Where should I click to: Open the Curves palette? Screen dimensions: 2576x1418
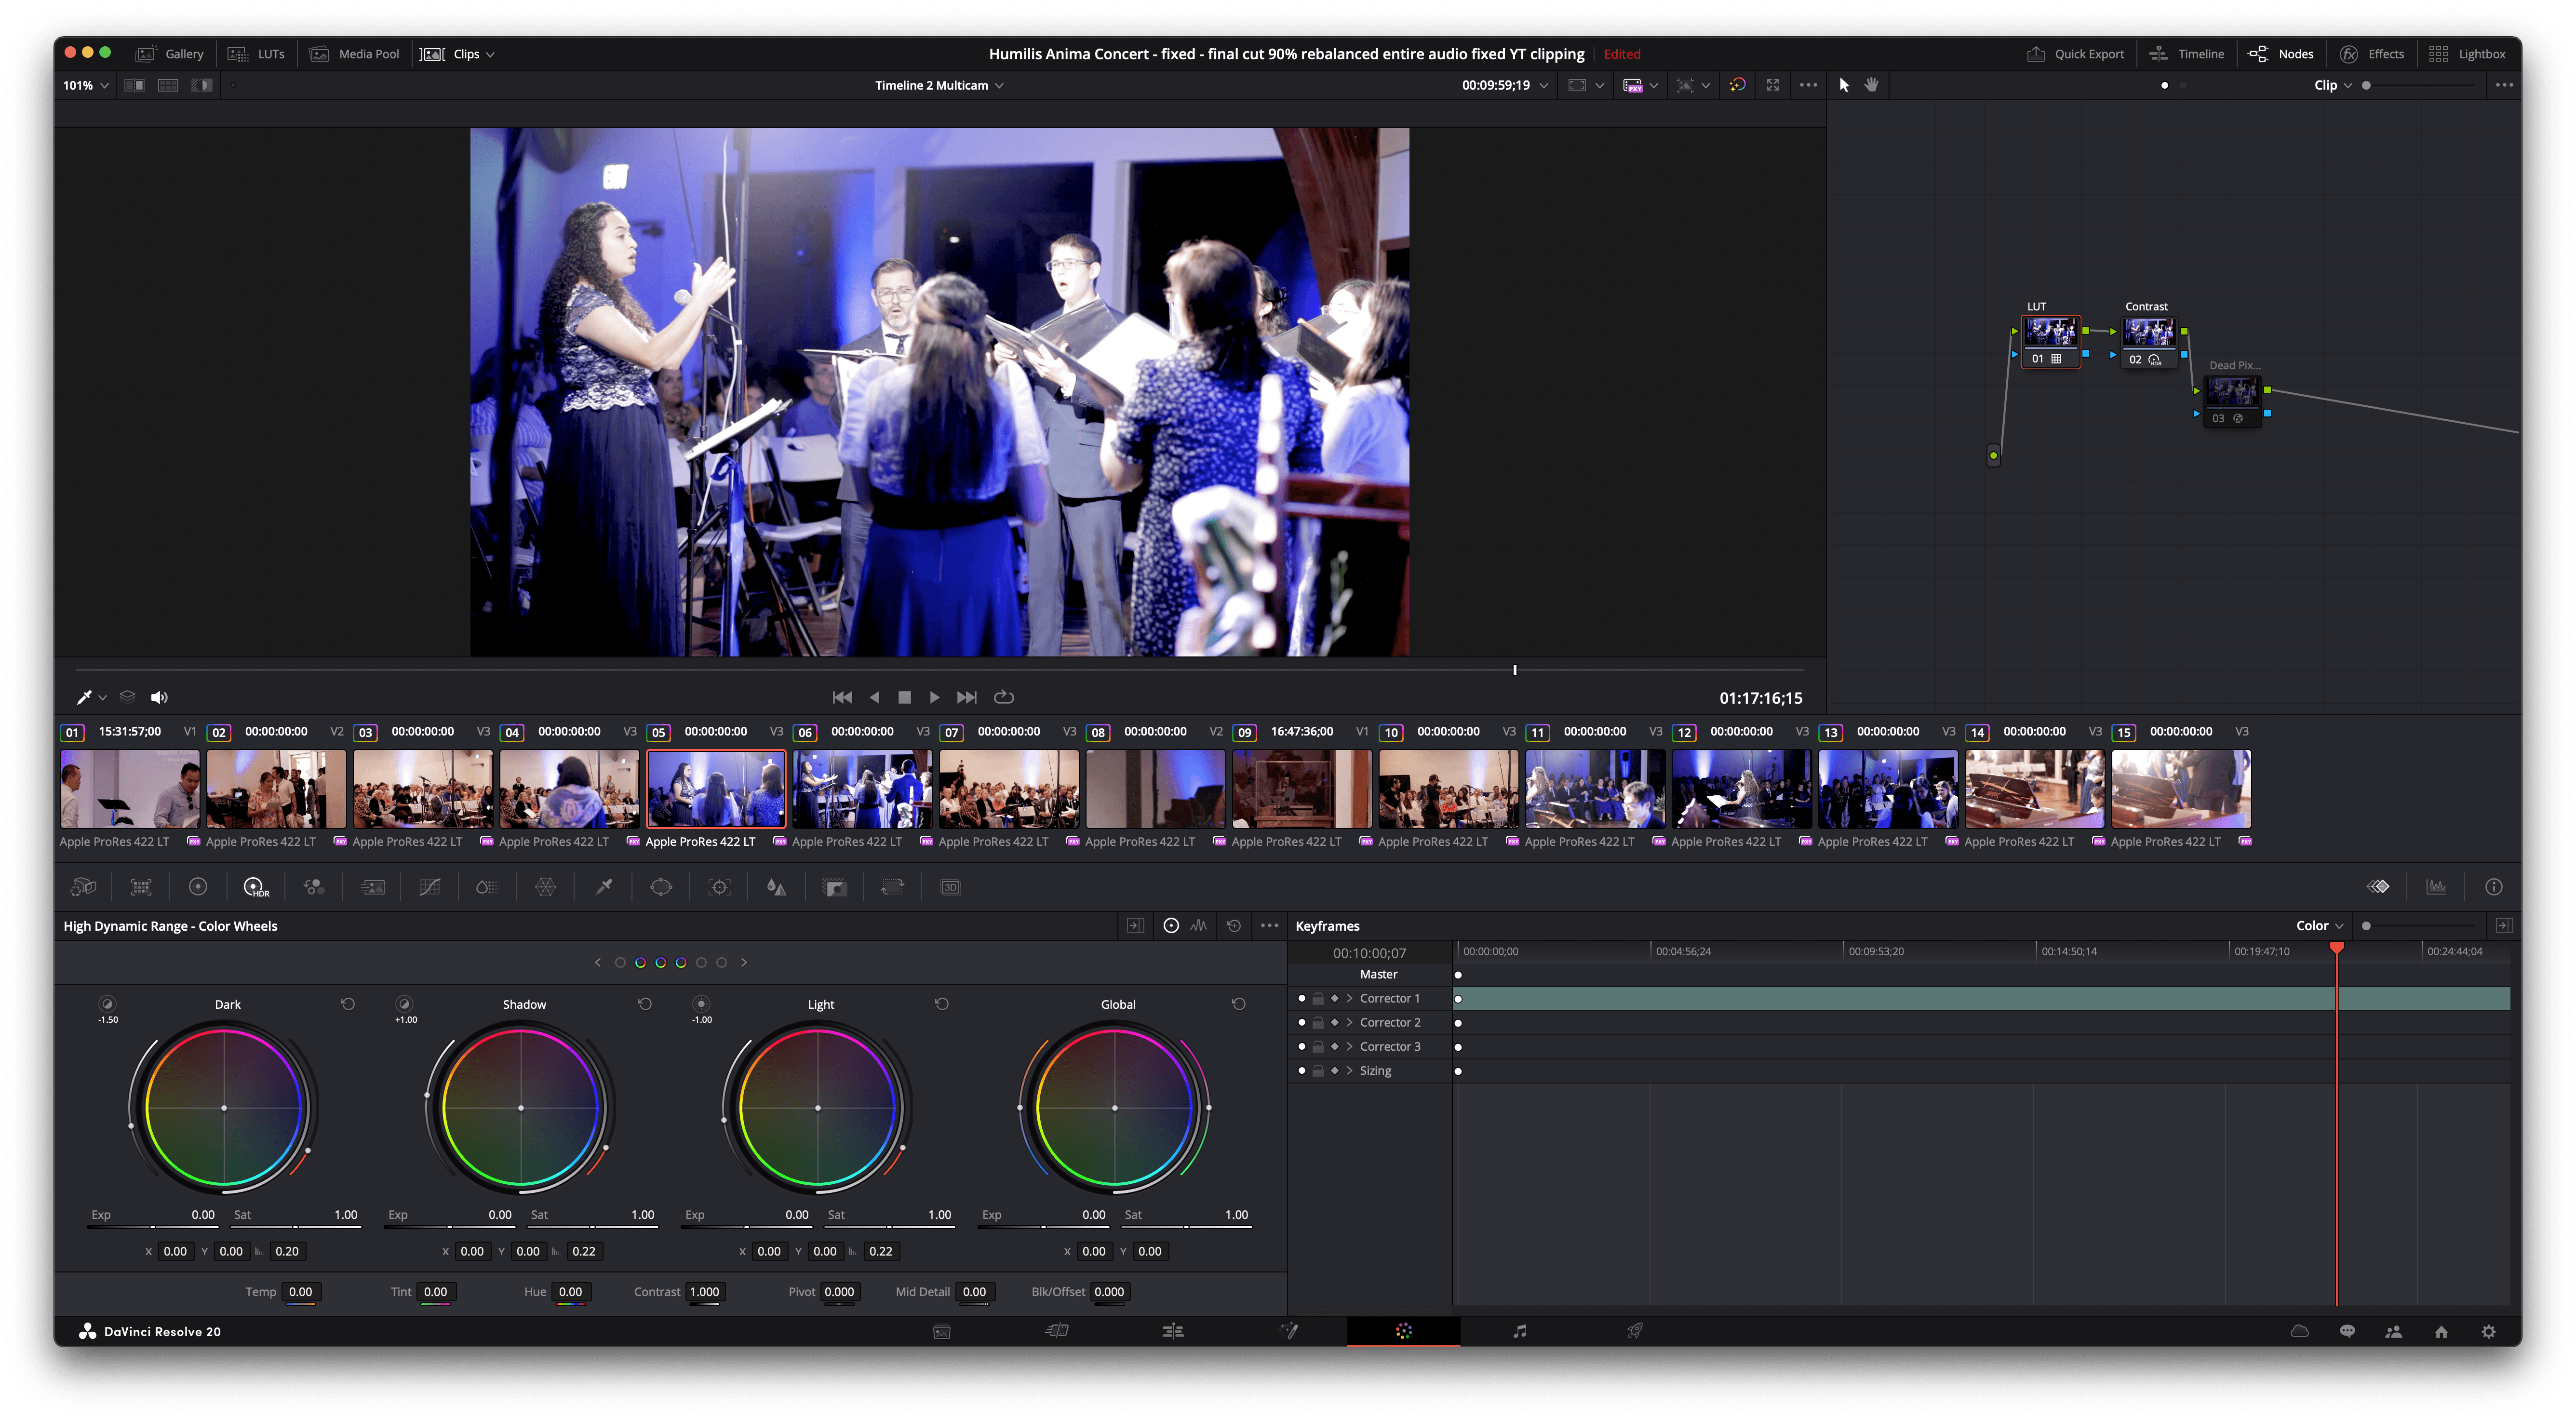click(429, 887)
